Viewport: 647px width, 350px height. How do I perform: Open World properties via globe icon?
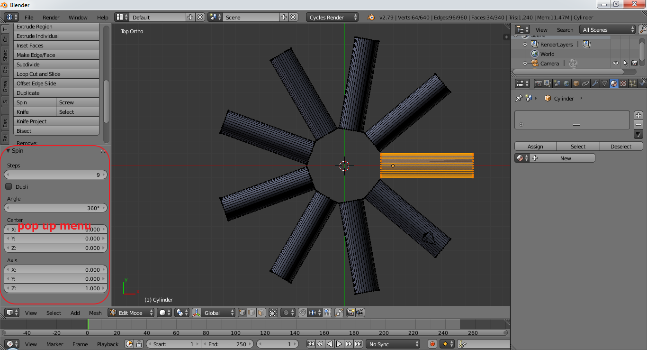pyautogui.click(x=566, y=83)
